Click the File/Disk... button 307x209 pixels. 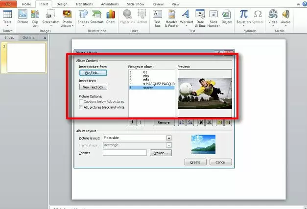point(93,73)
